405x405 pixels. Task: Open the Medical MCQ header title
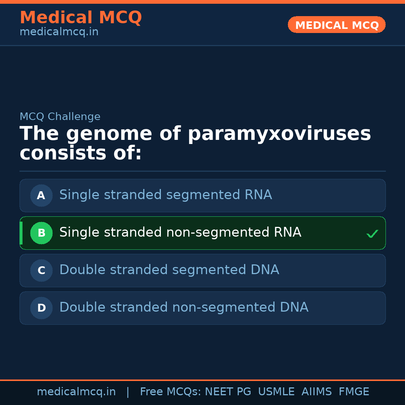pos(81,18)
